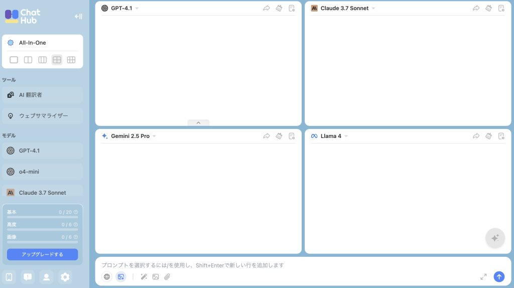The width and height of the screenshot is (514, 288).
Task: Open the Llama 4 panel model dropdown
Action: coord(346,136)
